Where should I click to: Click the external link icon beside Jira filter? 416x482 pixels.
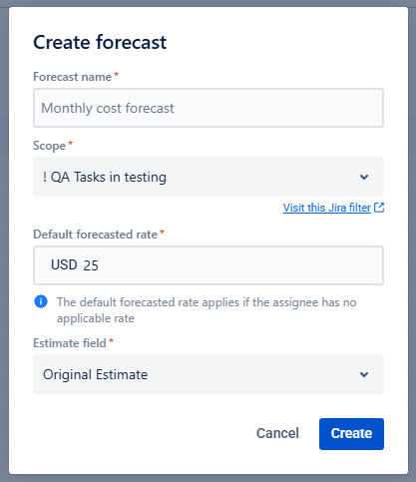click(x=379, y=208)
